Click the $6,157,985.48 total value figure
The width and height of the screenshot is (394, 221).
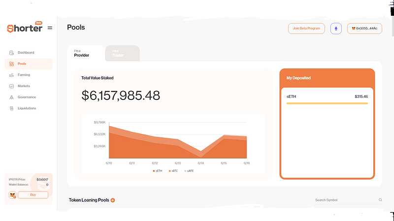(121, 95)
